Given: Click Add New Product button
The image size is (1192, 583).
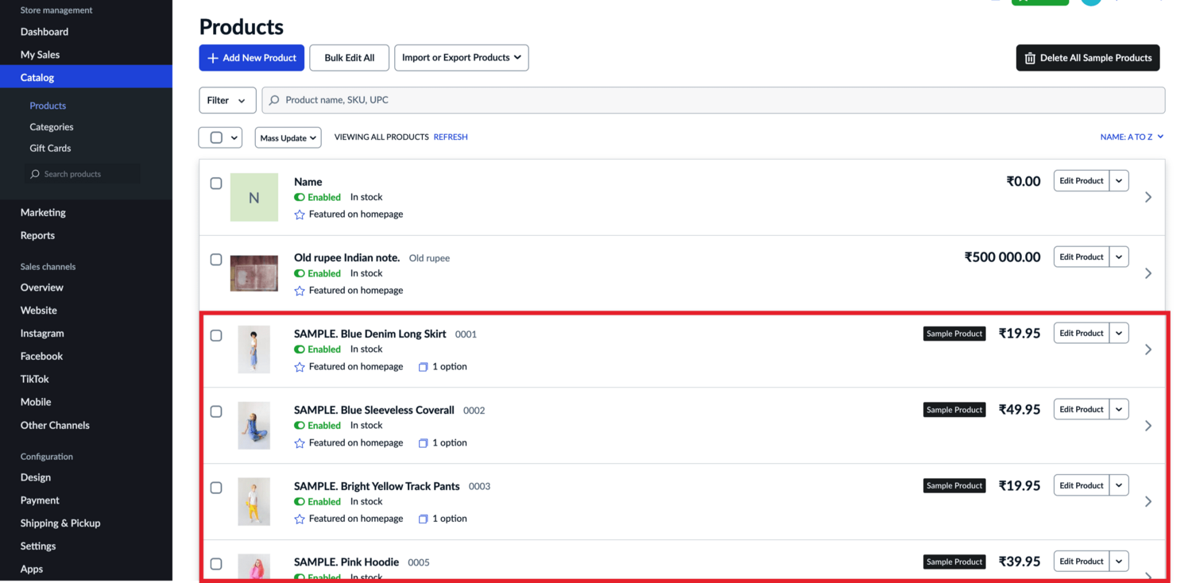Looking at the screenshot, I should (251, 58).
